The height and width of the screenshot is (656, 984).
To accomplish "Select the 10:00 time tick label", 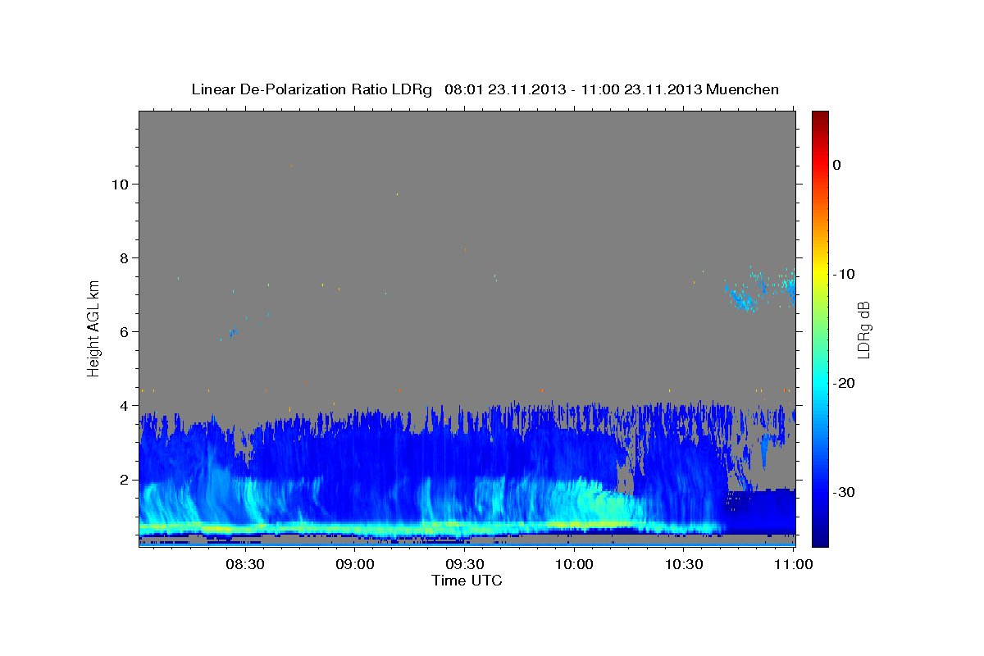I will click(x=574, y=565).
